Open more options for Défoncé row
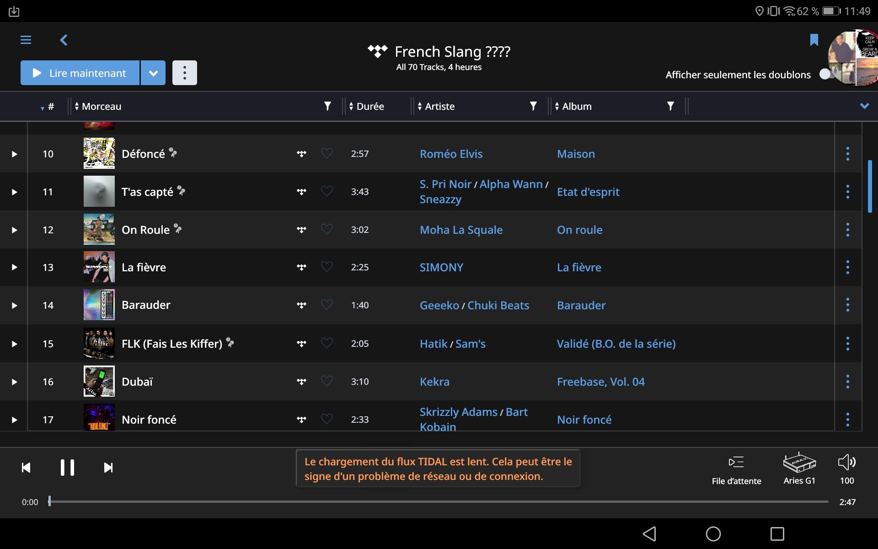Screen dimensions: 878x549 848,154
